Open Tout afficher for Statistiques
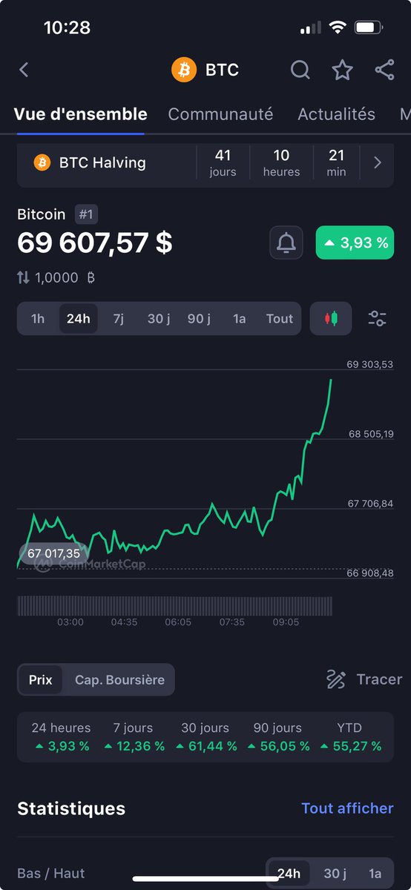The width and height of the screenshot is (411, 890). pos(347,808)
